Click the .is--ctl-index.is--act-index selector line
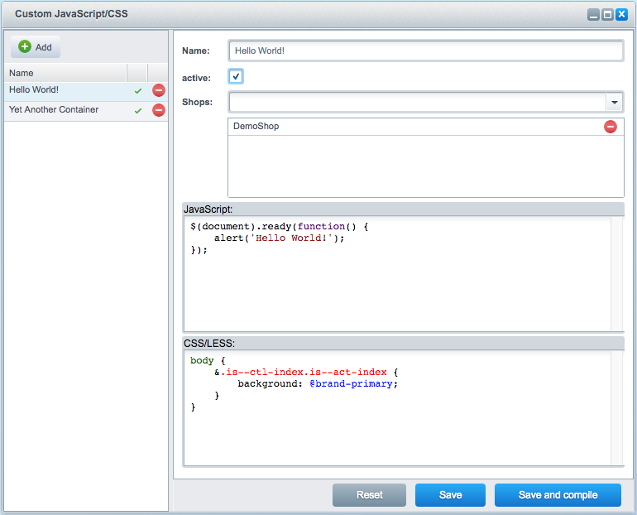 pos(306,372)
